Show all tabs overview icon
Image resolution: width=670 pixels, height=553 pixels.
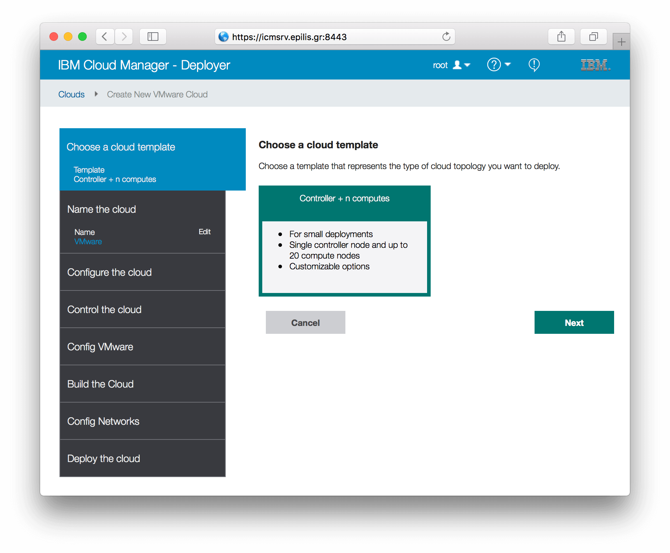point(594,37)
